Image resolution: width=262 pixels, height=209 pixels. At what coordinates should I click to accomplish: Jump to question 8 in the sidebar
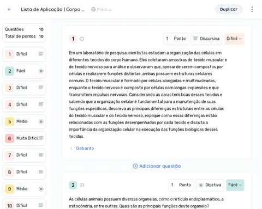pyautogui.click(x=24, y=172)
